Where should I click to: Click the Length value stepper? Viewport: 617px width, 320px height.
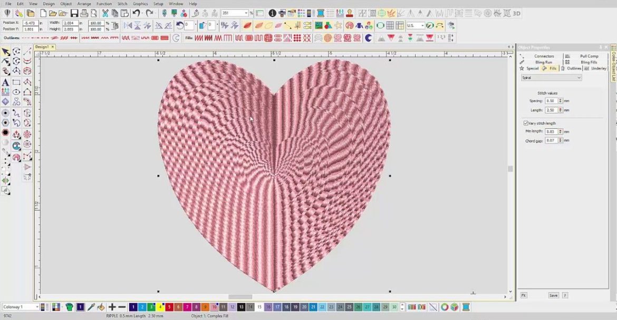tap(561, 110)
